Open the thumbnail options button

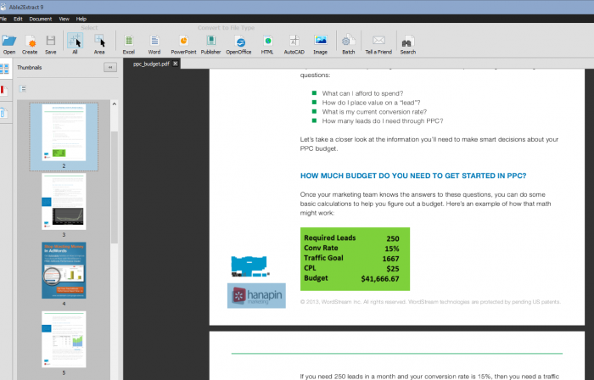click(x=23, y=88)
